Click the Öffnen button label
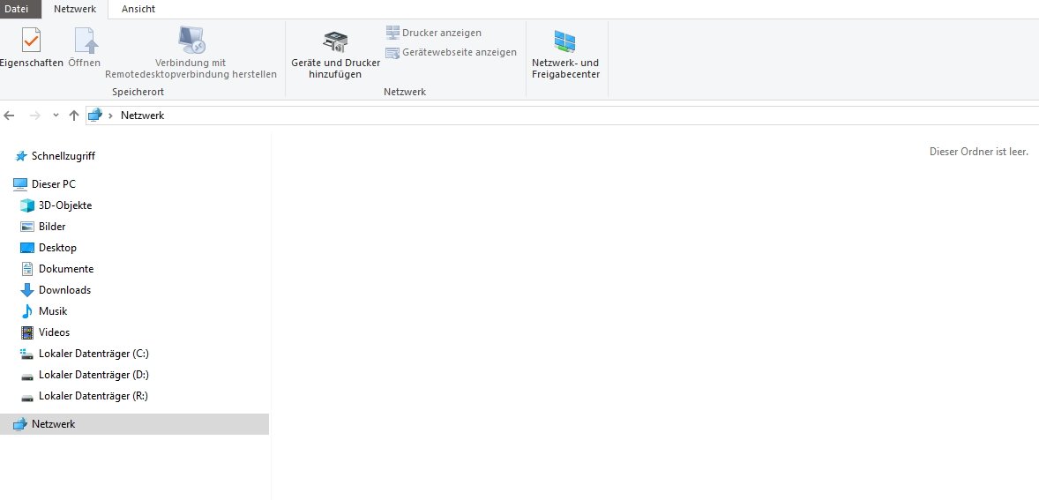This screenshot has height=500, width=1039. pyautogui.click(x=84, y=63)
